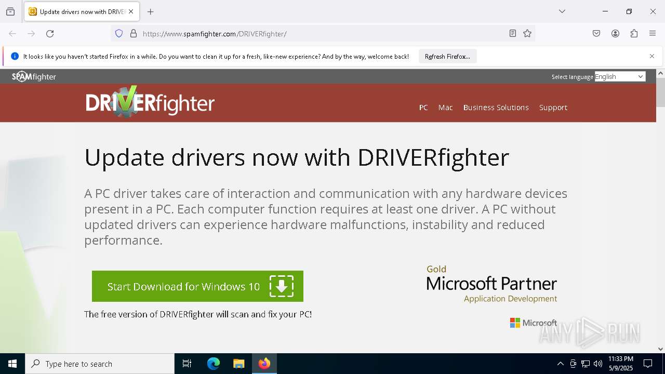The height and width of the screenshot is (374, 665).
Task: Click Start Download for Windows 10
Action: [x=197, y=286]
